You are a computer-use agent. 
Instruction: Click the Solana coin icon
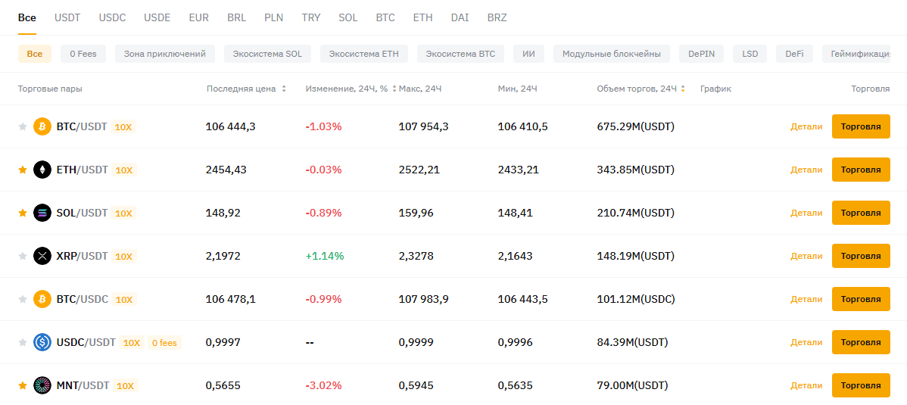42,213
